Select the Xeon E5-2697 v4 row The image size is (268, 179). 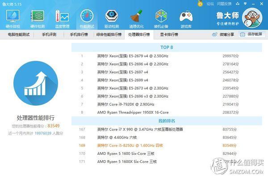pos(167,72)
